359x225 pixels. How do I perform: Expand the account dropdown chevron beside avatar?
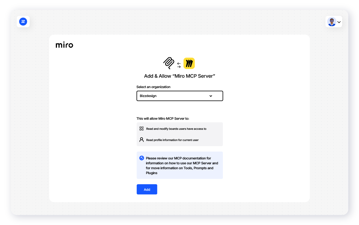click(x=339, y=22)
